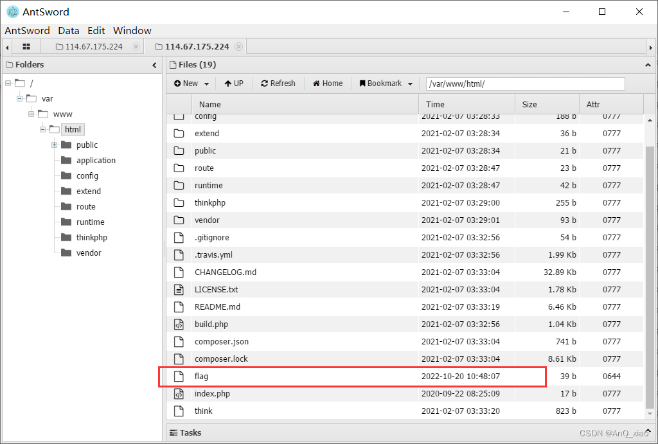Open the AntSword menu
The image size is (658, 444).
click(27, 31)
